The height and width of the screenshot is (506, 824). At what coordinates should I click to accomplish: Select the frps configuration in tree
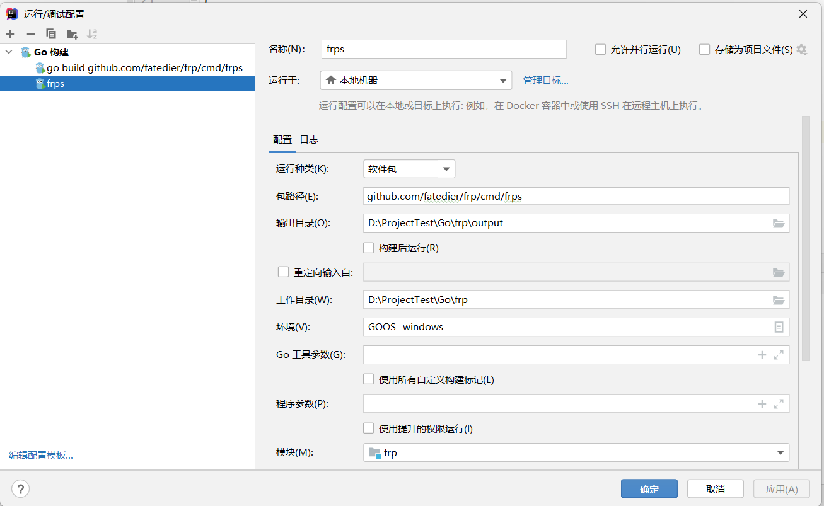[x=127, y=83]
